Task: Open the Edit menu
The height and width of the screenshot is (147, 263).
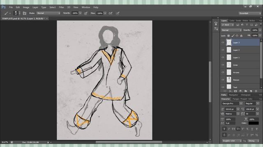Action: pos(18,7)
